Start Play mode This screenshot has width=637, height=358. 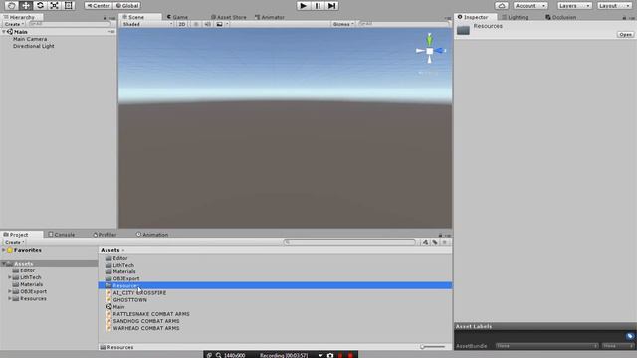tap(303, 6)
